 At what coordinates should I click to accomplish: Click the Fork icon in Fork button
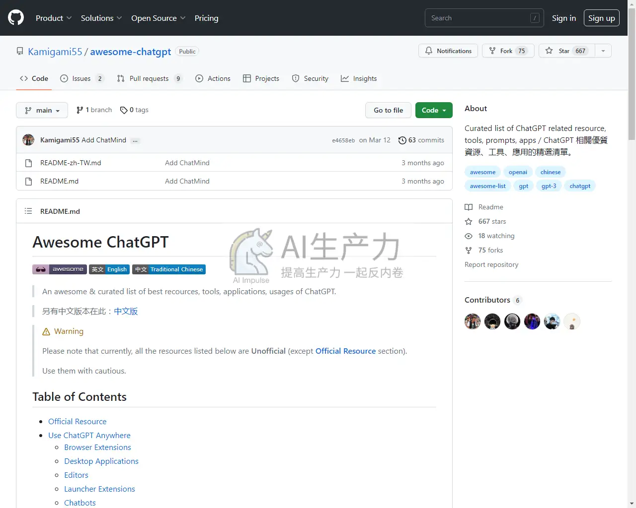(492, 51)
